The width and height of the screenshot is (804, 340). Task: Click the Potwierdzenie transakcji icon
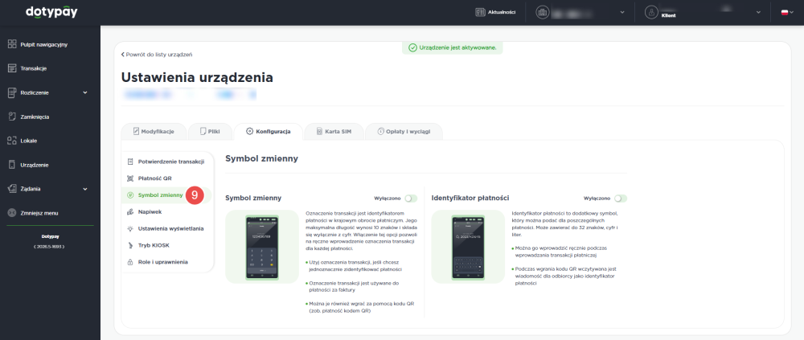(x=130, y=162)
